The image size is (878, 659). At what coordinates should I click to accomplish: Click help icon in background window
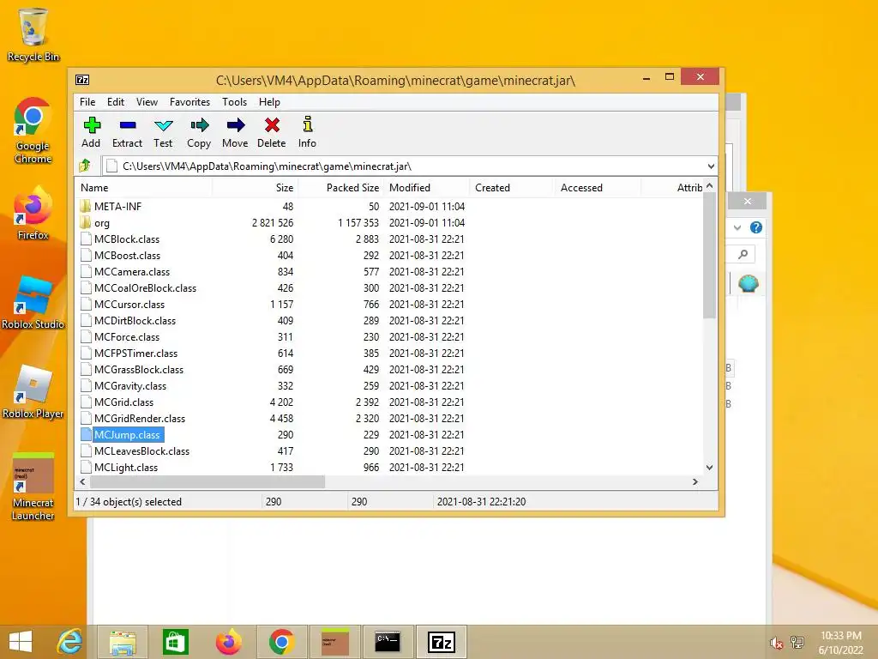click(756, 227)
